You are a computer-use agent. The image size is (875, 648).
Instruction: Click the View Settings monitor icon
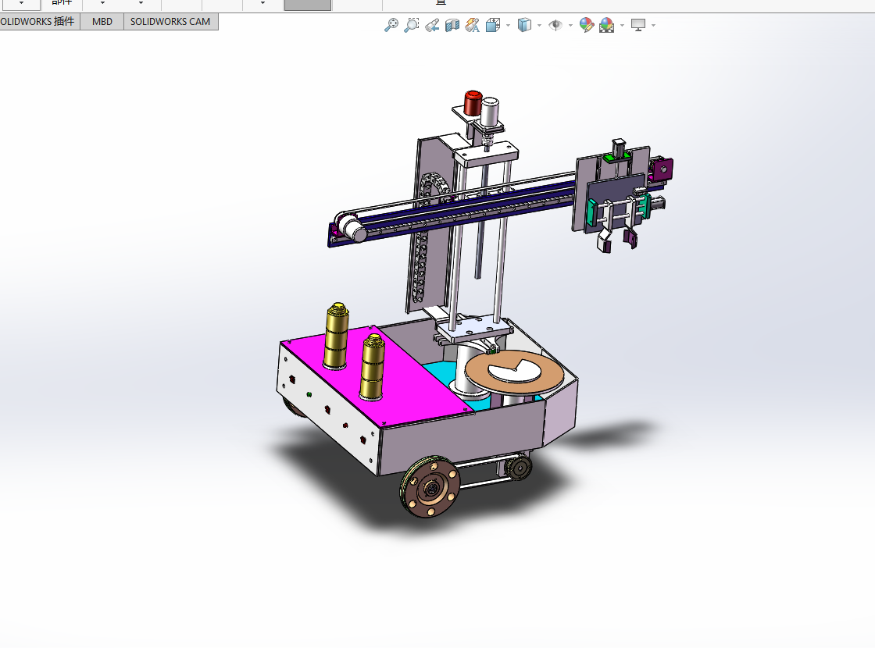637,25
